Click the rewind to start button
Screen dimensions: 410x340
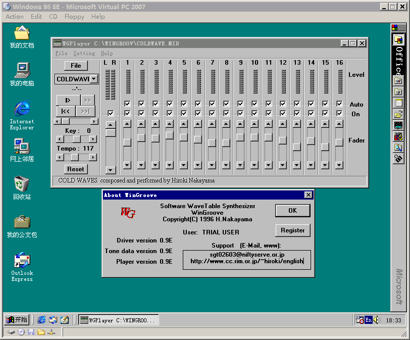66,111
